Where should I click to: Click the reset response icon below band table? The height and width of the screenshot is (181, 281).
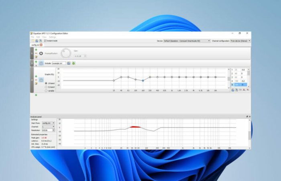click(x=248, y=90)
